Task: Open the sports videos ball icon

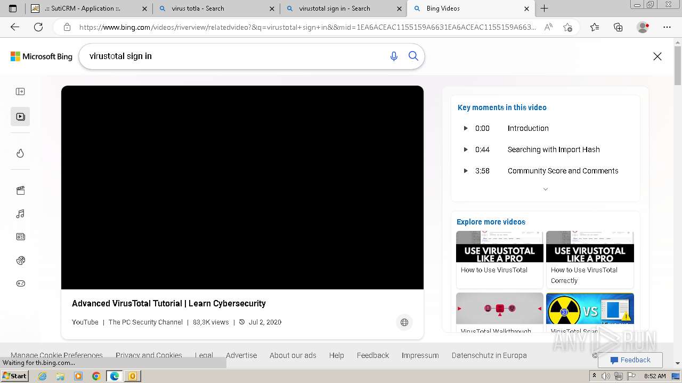Action: (20, 260)
